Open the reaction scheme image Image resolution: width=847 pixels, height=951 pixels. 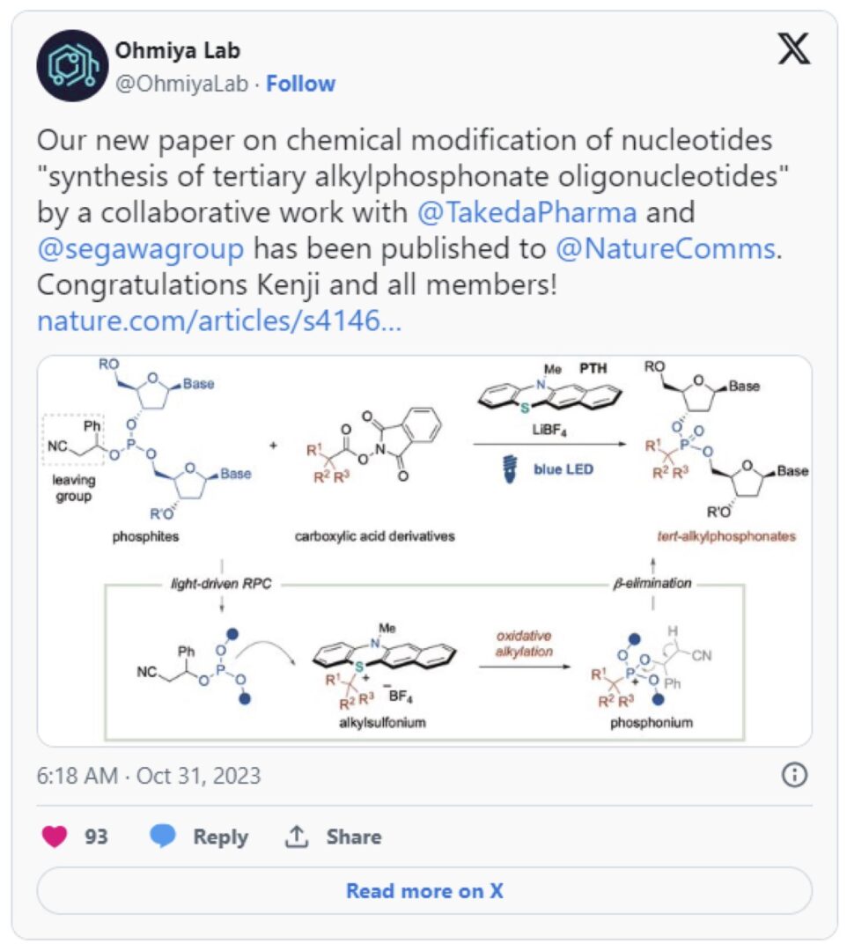[424, 550]
